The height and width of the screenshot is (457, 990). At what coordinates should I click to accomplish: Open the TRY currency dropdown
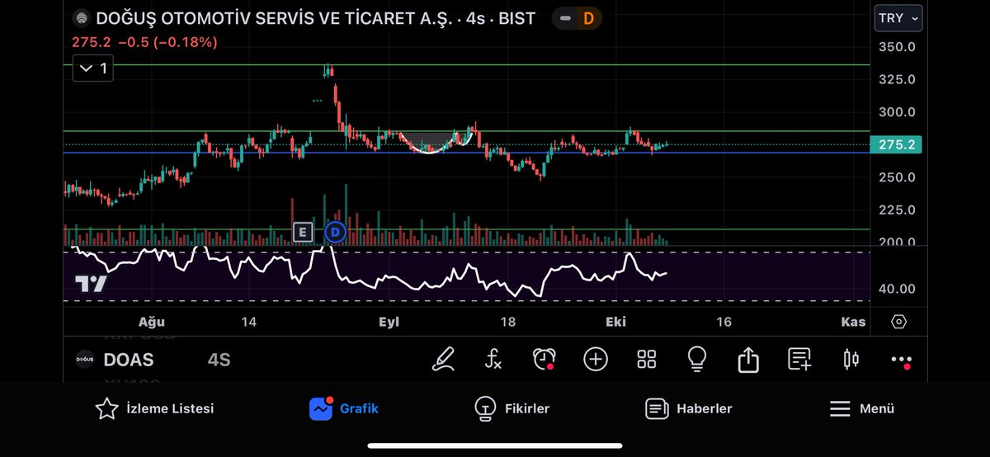pos(898,18)
